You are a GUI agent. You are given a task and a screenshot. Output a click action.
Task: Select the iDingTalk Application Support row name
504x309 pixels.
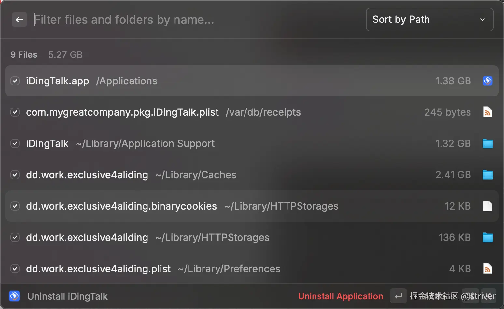(47, 143)
